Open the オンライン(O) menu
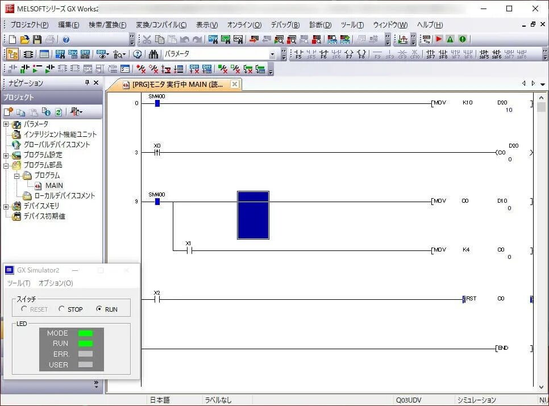549x406 pixels. tap(244, 25)
